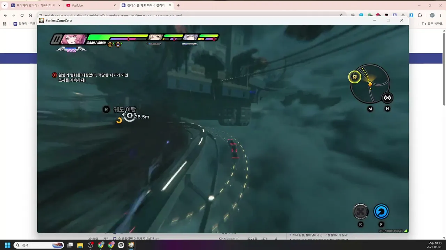Click the N key hint under signal icon
The height and width of the screenshot is (250, 446).
[x=387, y=109]
